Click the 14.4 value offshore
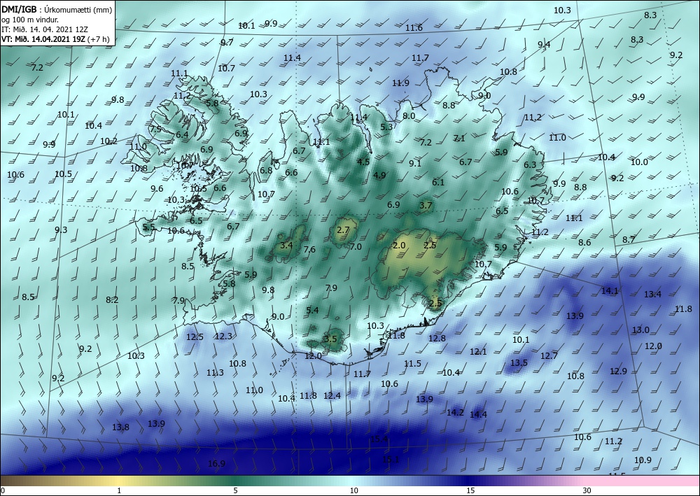The height and width of the screenshot is (496, 700). [478, 414]
